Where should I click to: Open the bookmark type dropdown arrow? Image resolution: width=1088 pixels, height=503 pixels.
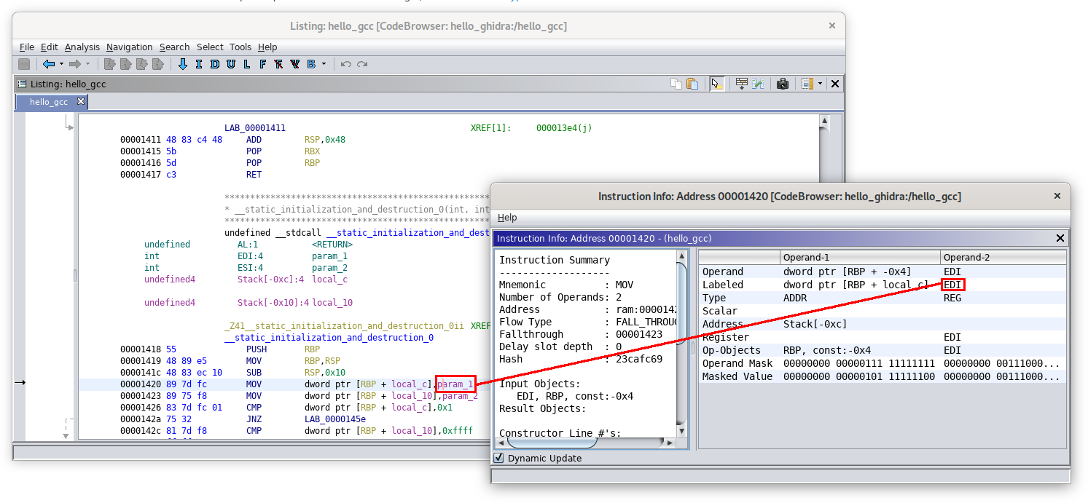[324, 64]
